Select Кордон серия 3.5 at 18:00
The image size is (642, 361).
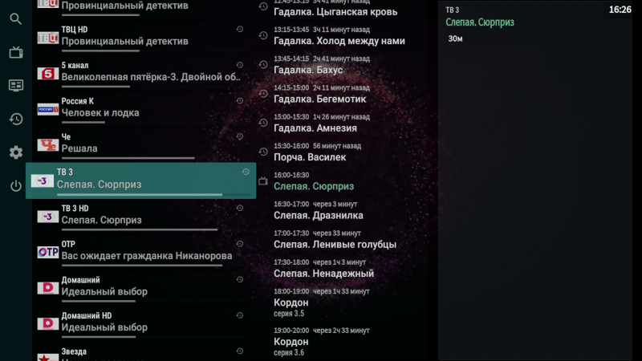[344, 303]
